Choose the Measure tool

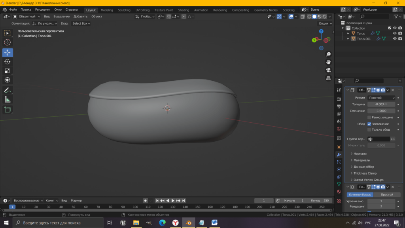[8, 99]
